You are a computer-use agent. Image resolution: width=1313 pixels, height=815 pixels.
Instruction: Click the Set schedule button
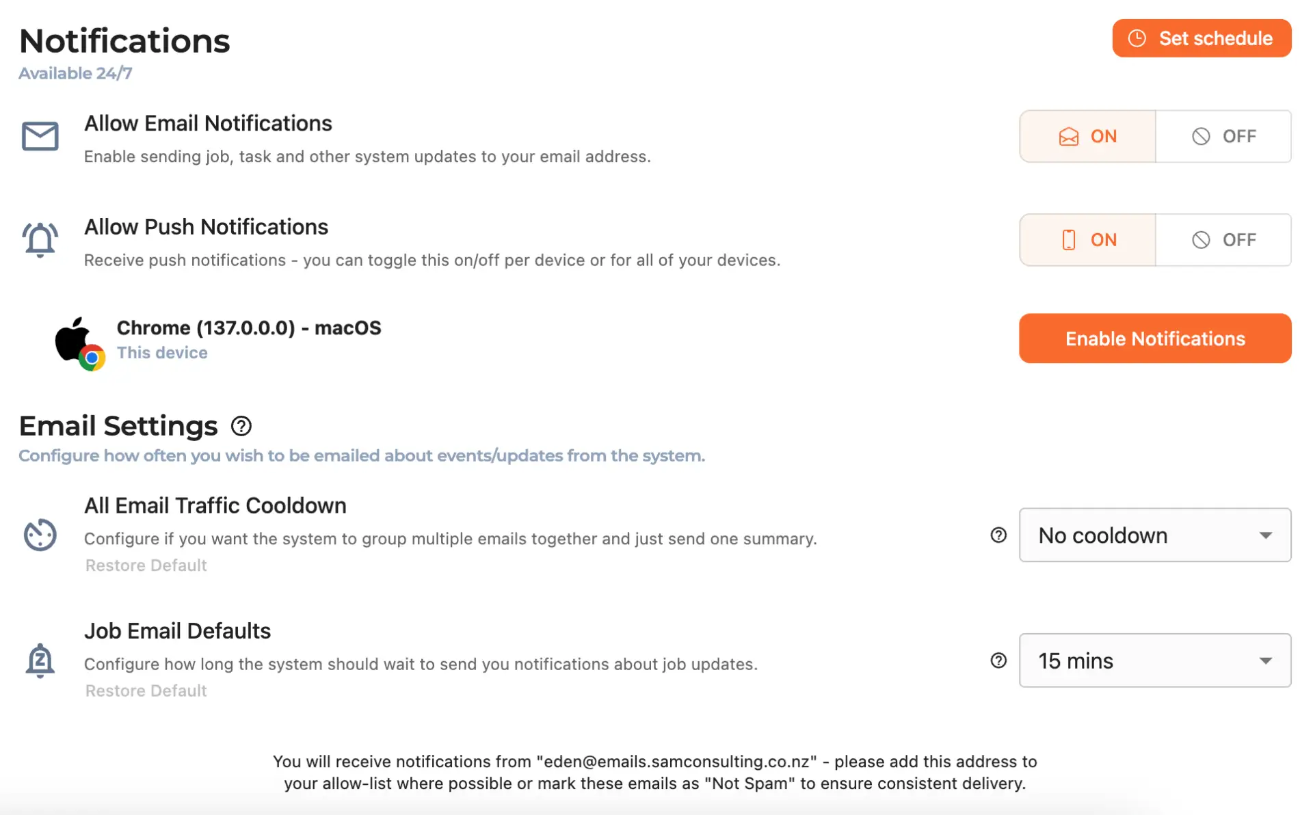click(1202, 38)
